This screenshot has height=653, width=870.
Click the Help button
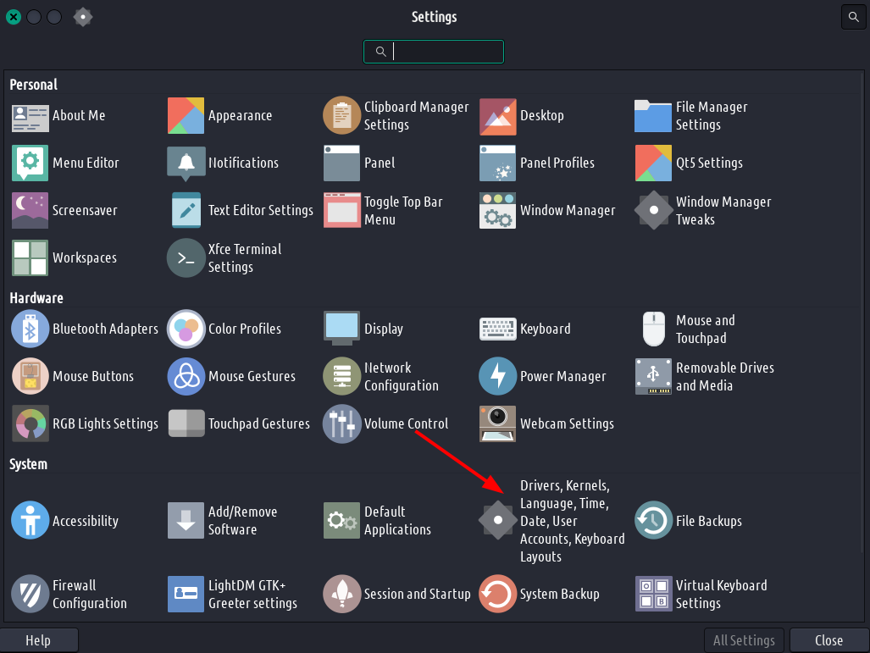(39, 640)
